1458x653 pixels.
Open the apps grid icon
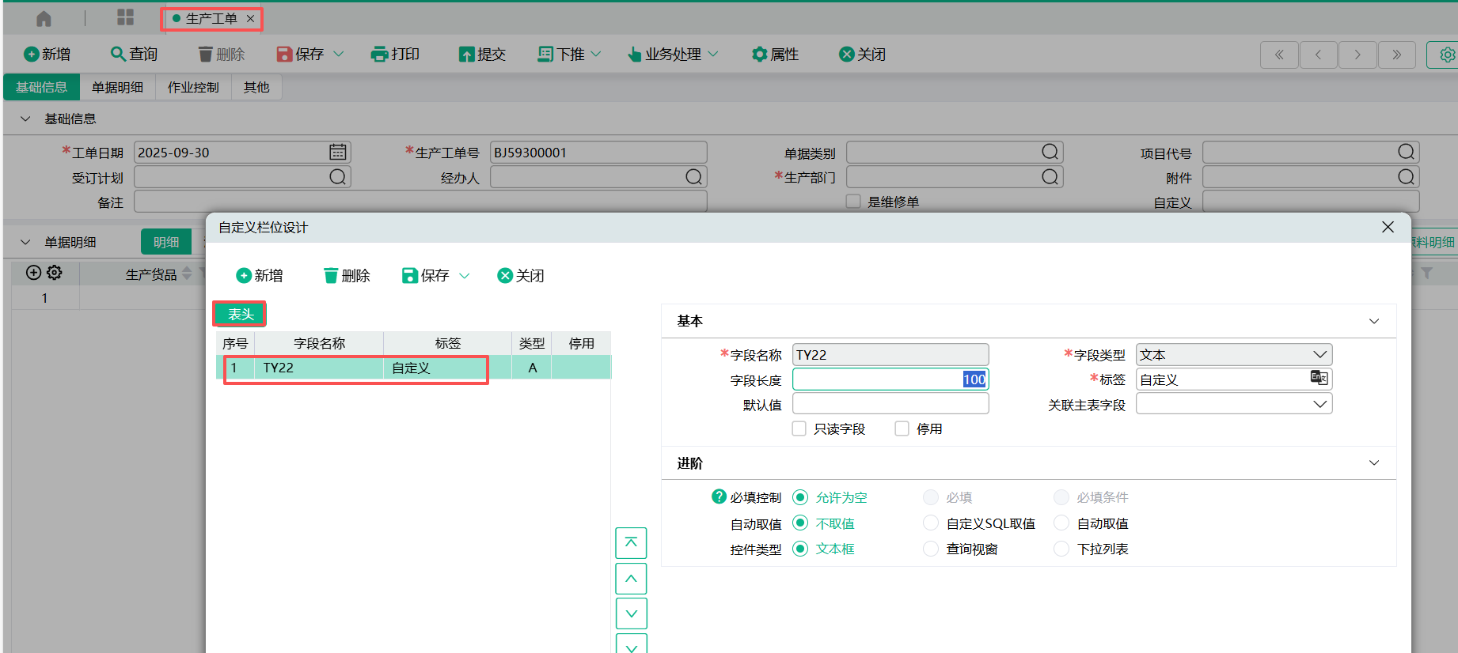point(125,17)
